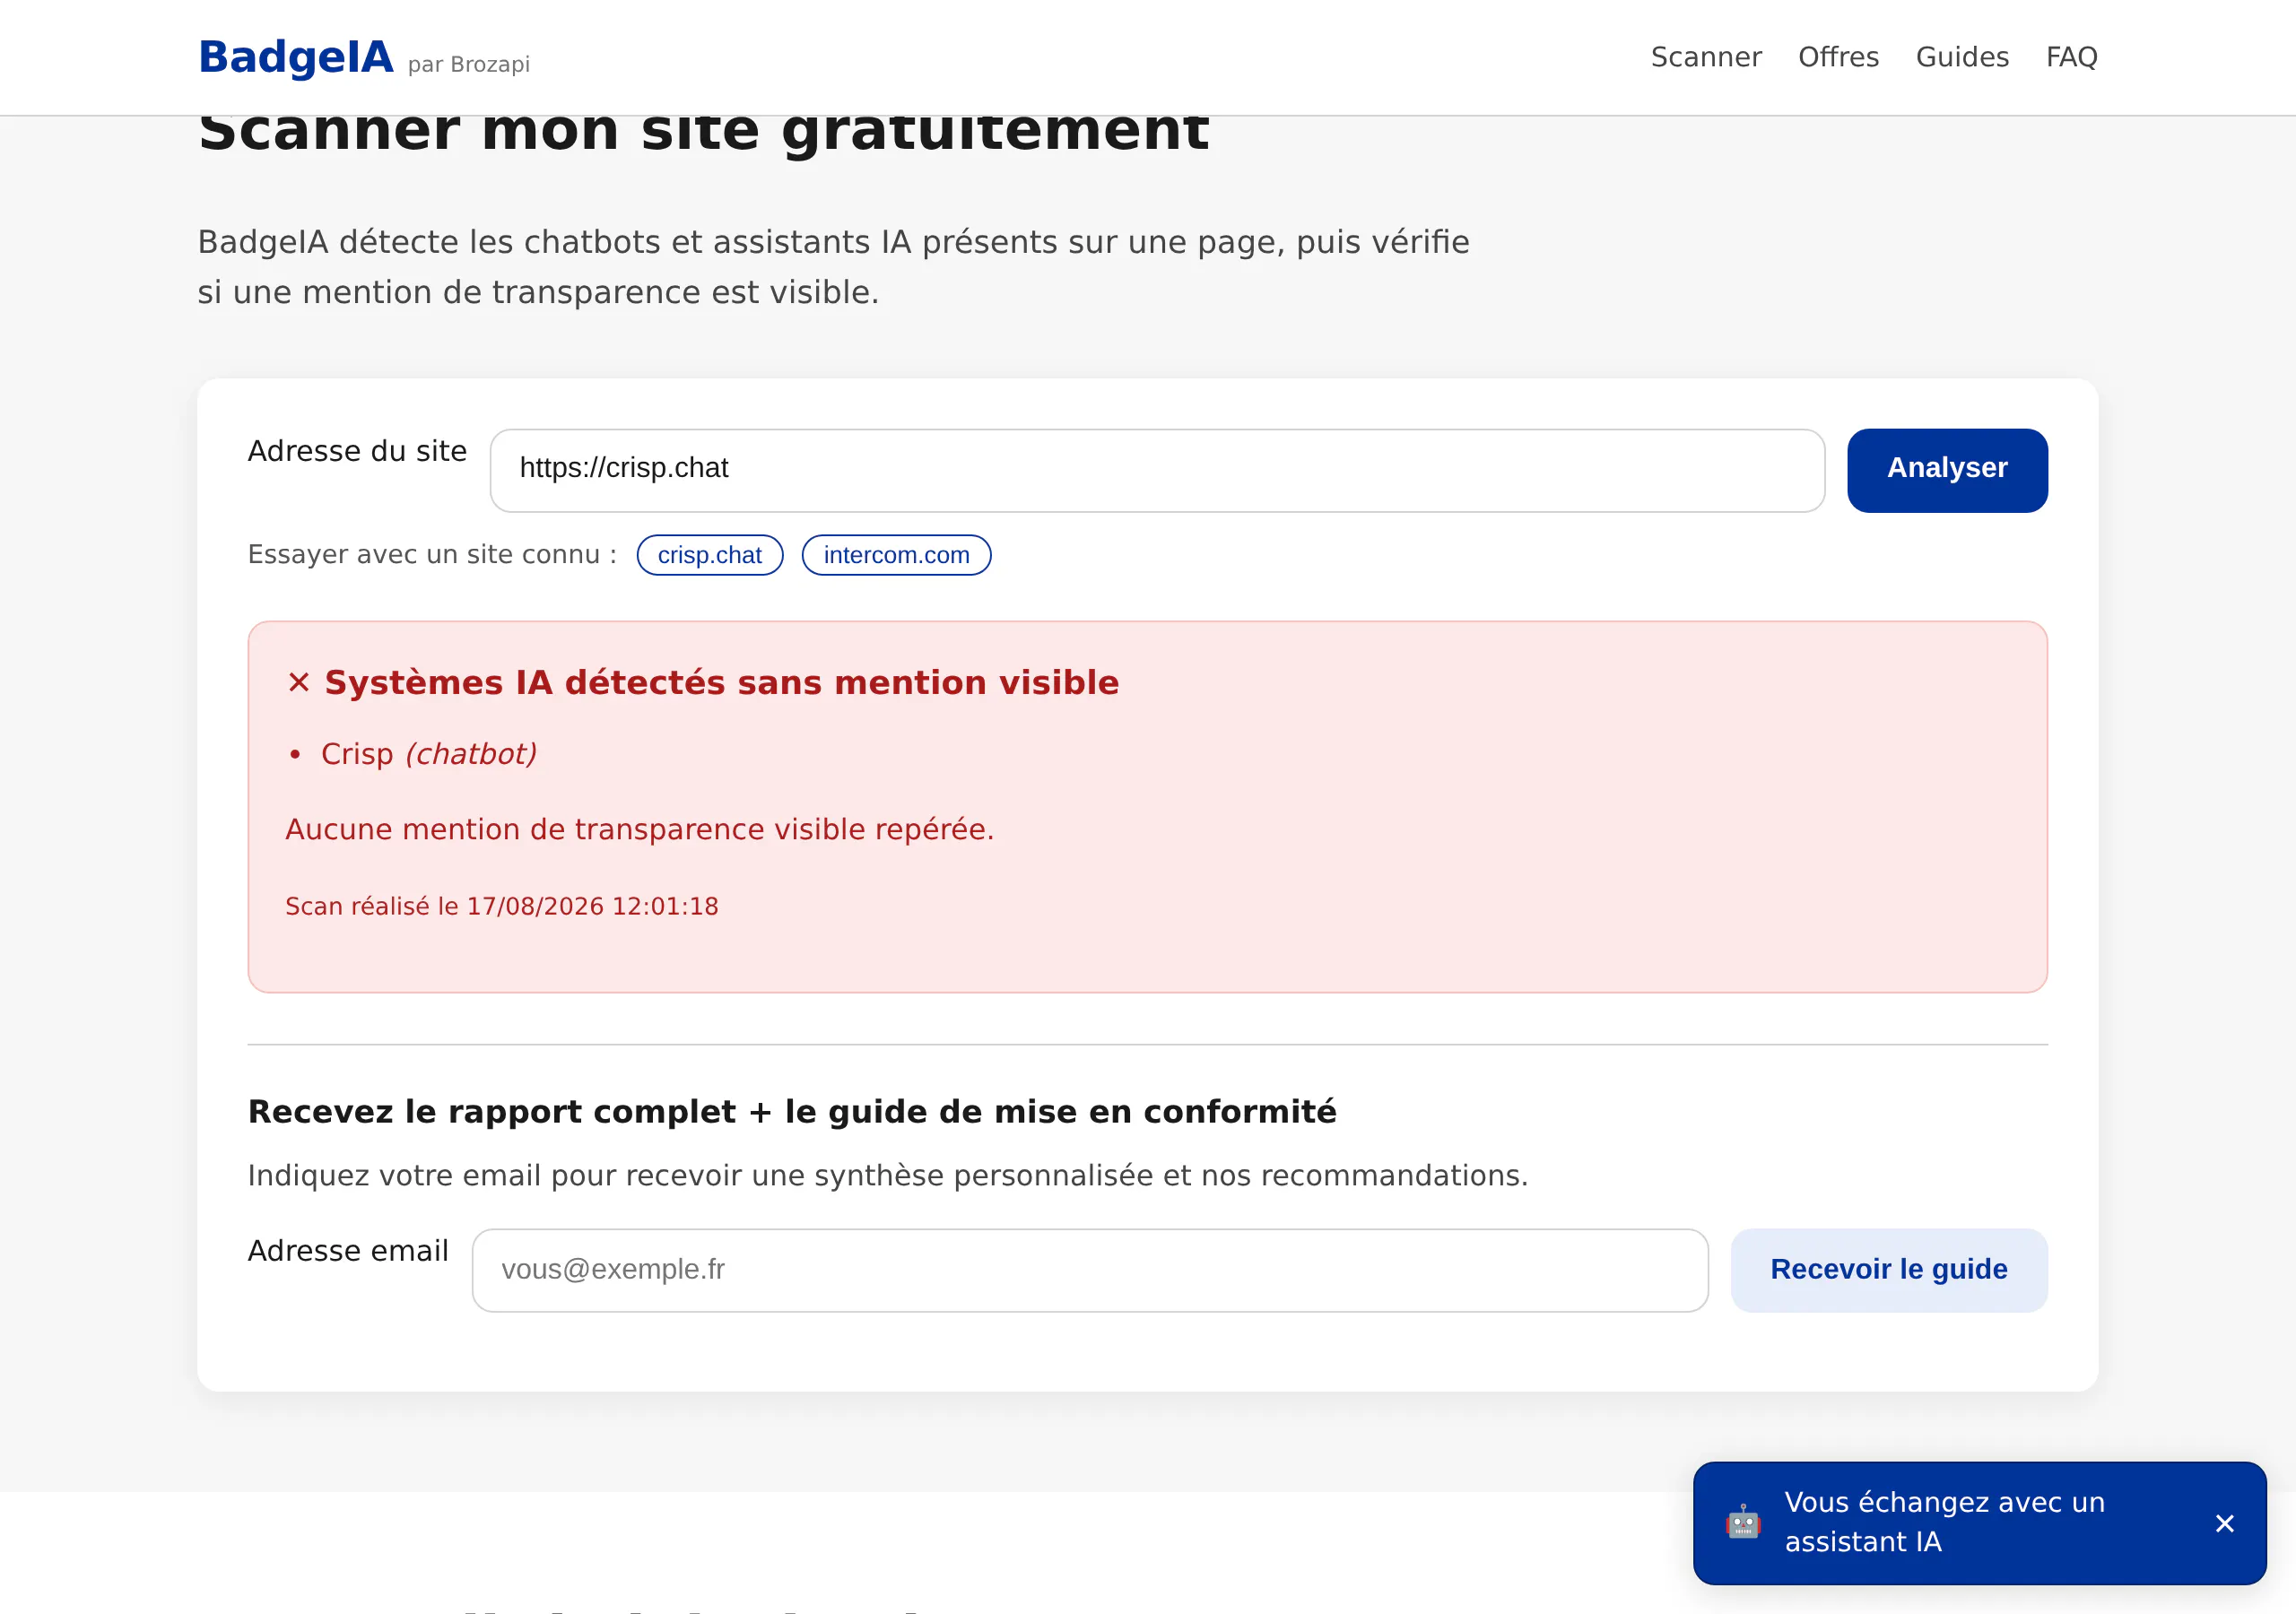Select the crisp.chat example chip
Image resolution: width=2296 pixels, height=1614 pixels.
coord(709,555)
